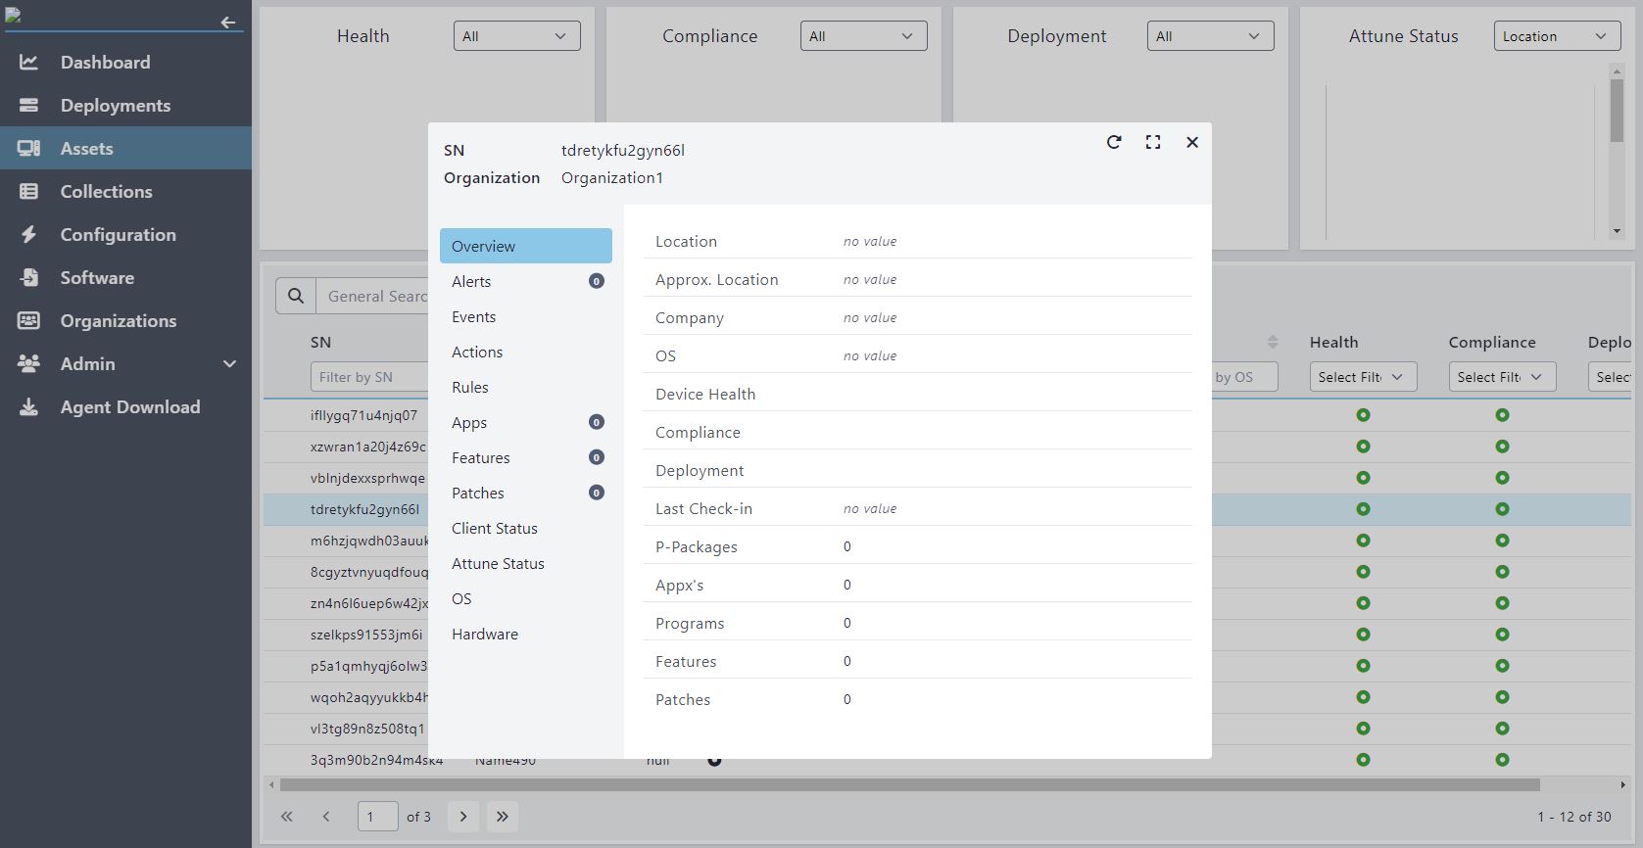Refresh the asset details dialog
The height and width of the screenshot is (848, 1643).
tap(1114, 142)
